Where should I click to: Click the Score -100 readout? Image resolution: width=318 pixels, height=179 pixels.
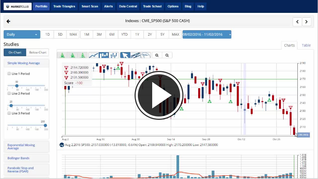74,83
